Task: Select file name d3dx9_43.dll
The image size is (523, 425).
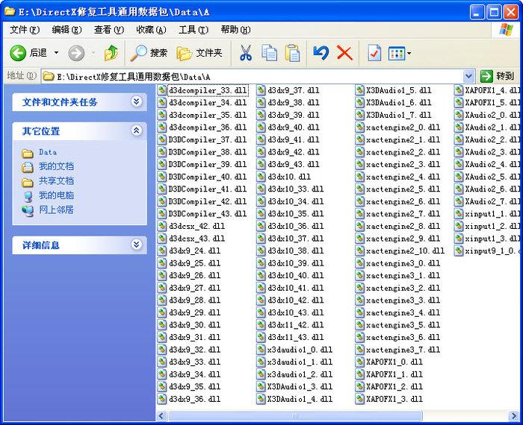Action: (294, 165)
